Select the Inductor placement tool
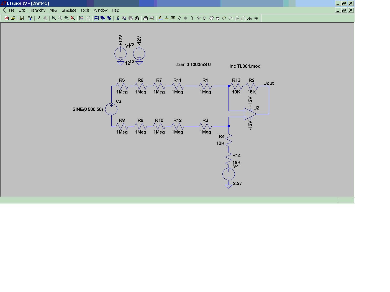Screen dimensions: 390x292 [192, 18]
